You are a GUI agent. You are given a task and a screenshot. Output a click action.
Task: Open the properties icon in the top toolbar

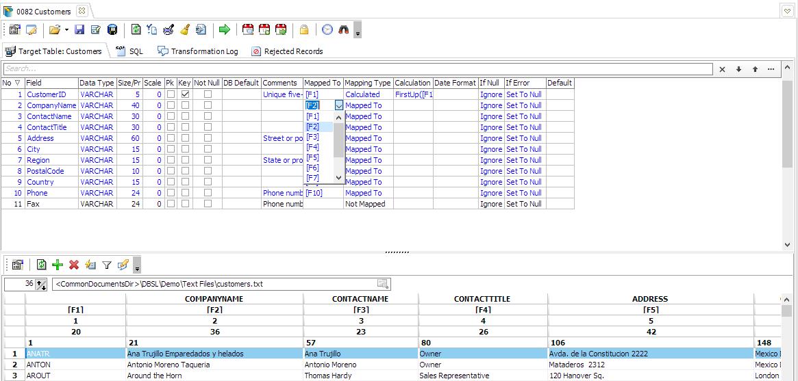point(15,30)
